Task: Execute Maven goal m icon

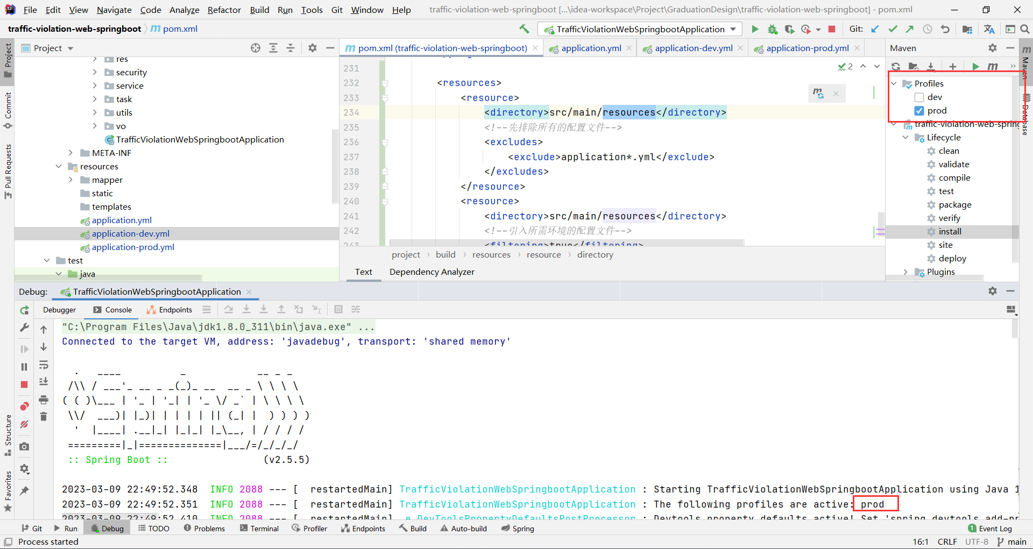Action: coord(993,67)
